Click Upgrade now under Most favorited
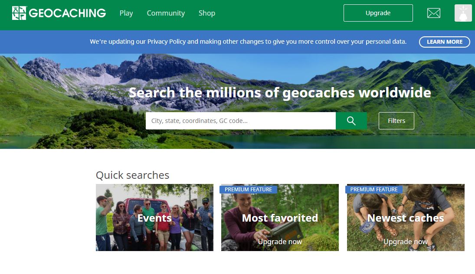Viewport: 475px width, 274px height. point(280,242)
